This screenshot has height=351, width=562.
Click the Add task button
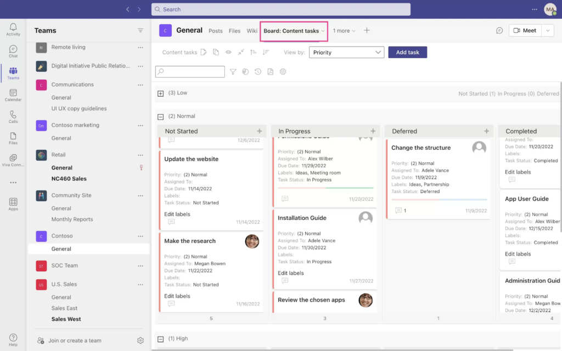click(407, 52)
